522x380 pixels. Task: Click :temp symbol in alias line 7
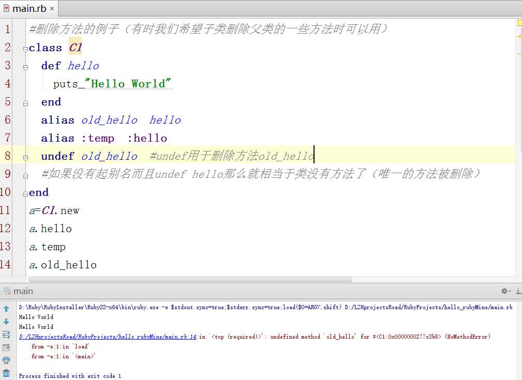pos(98,138)
